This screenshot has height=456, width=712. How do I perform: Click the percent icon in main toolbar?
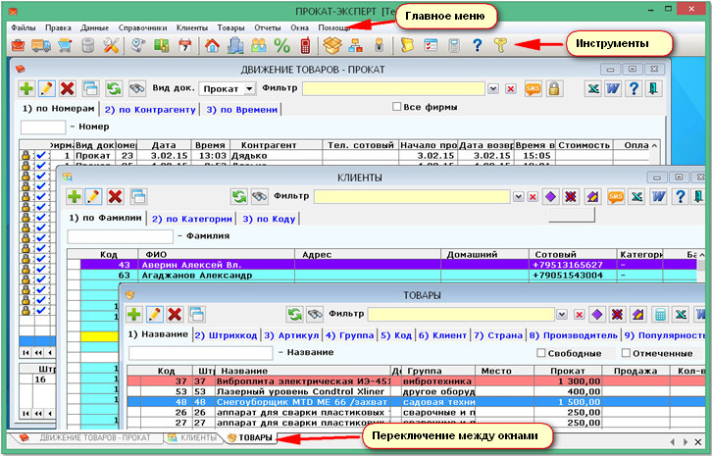282,45
